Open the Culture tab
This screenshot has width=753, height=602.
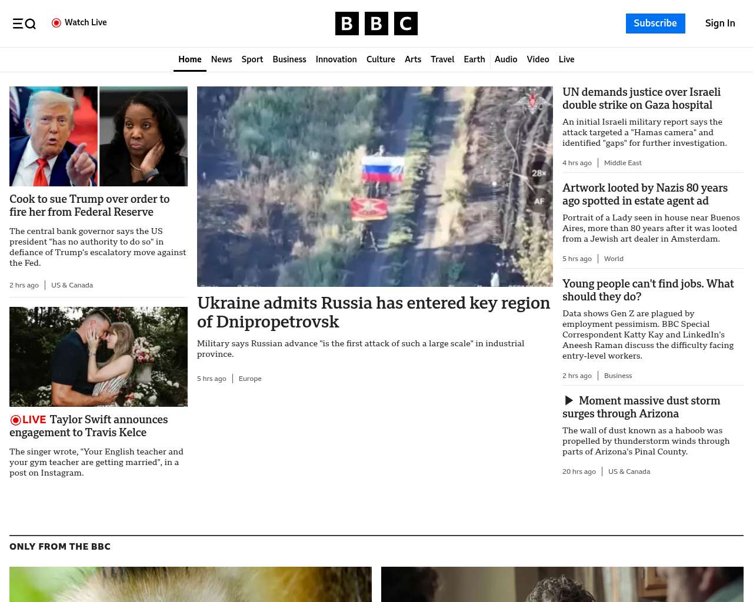pyautogui.click(x=381, y=59)
